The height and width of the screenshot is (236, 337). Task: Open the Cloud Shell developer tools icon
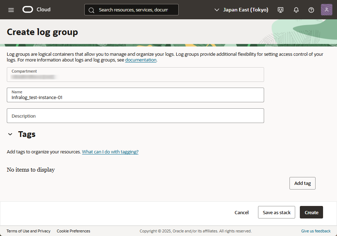coord(281,10)
